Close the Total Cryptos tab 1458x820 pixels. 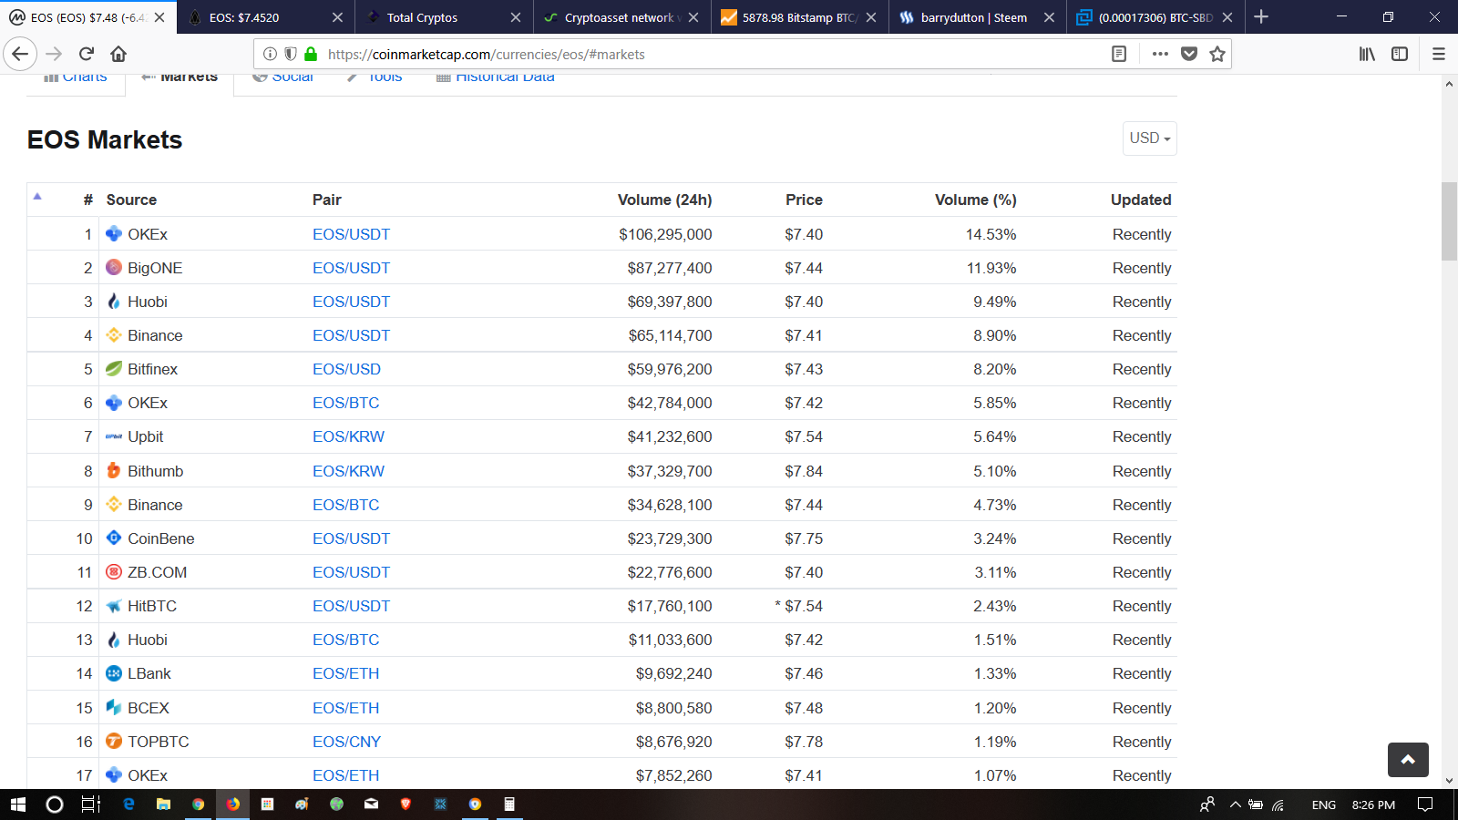click(x=516, y=17)
